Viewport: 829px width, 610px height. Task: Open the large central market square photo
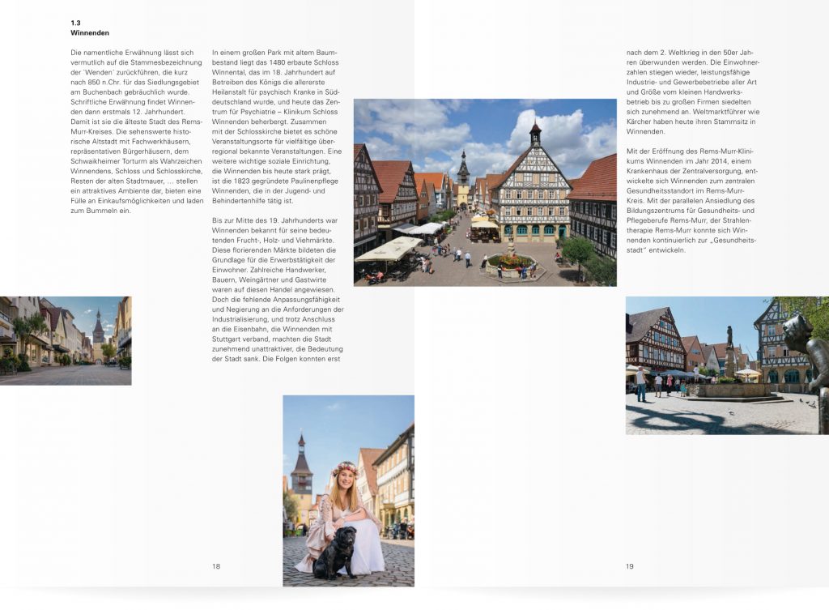tap(484, 192)
